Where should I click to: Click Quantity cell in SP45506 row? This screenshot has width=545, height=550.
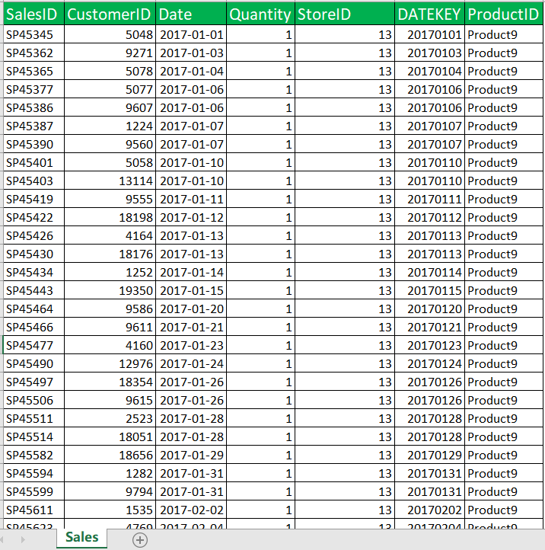tap(260, 400)
